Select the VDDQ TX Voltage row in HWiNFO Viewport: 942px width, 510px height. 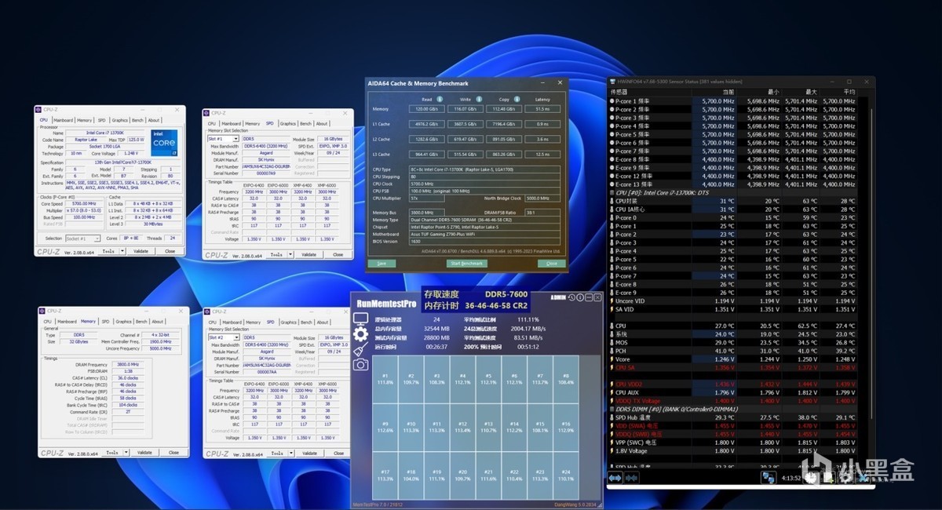pyautogui.click(x=733, y=401)
